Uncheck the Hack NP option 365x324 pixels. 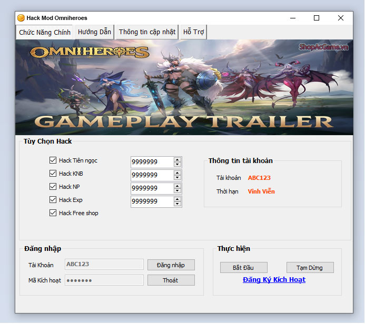(x=53, y=187)
